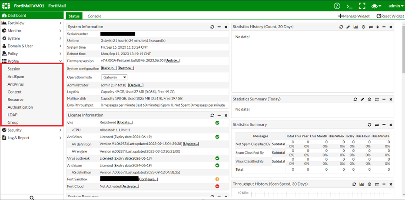The image size is (405, 200).
Task: Open the Operation mode Gateway dropdown
Action: pyautogui.click(x=114, y=77)
